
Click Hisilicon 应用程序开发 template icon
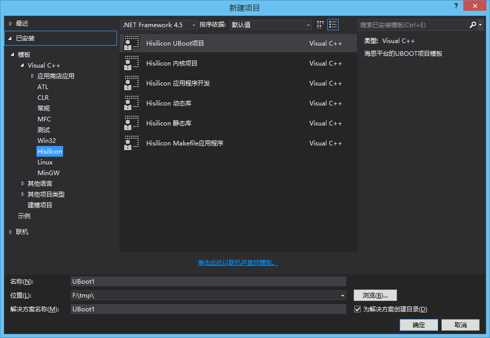click(131, 83)
